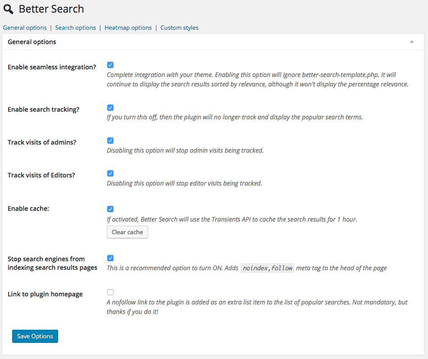This screenshot has height=359, width=428.
Task: Click the General options panel header
Action: tap(32, 41)
